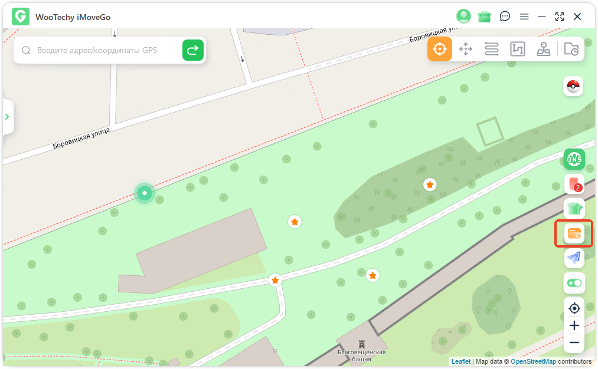Click the green go arrow search button
598x369 pixels.
(193, 50)
